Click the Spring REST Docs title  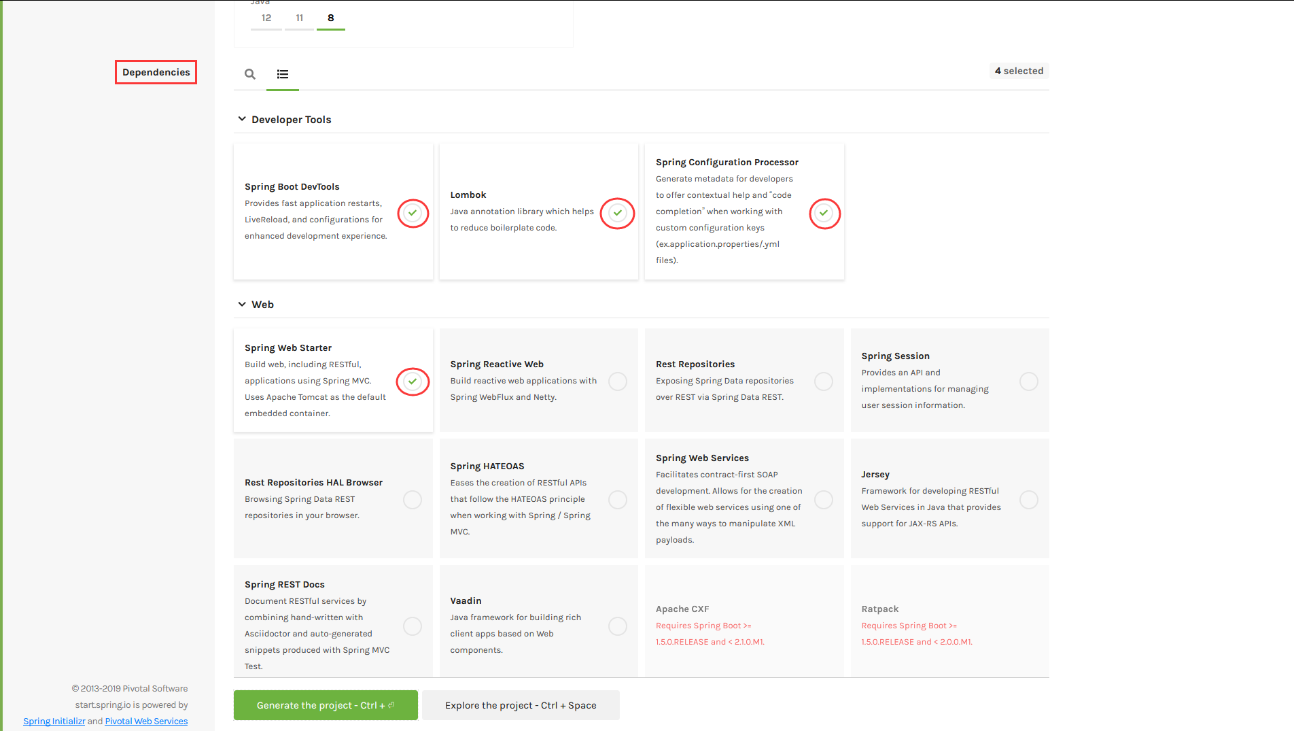(284, 584)
